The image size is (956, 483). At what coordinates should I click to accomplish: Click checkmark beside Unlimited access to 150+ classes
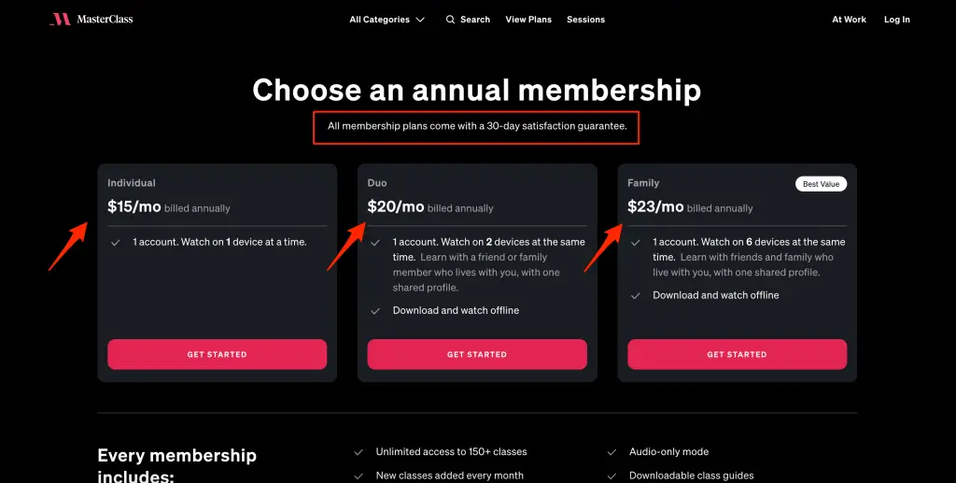tap(358, 452)
